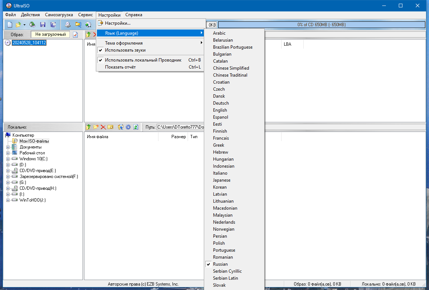The width and height of the screenshot is (429, 290).
Task: Click the CD 650MB capacity bar
Action: tap(321, 25)
